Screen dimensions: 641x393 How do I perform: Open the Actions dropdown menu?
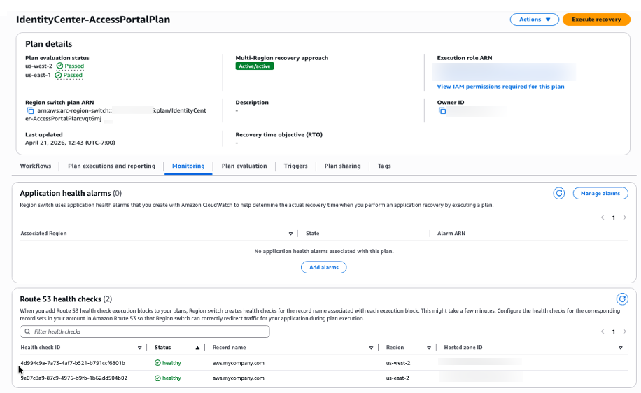pos(535,20)
